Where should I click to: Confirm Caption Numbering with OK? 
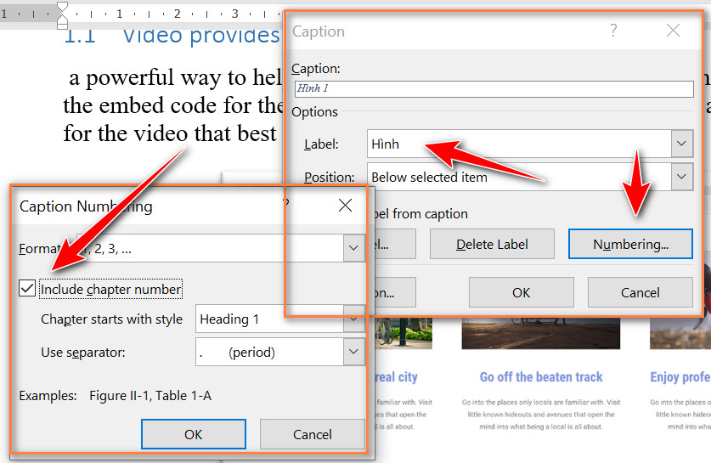[194, 434]
